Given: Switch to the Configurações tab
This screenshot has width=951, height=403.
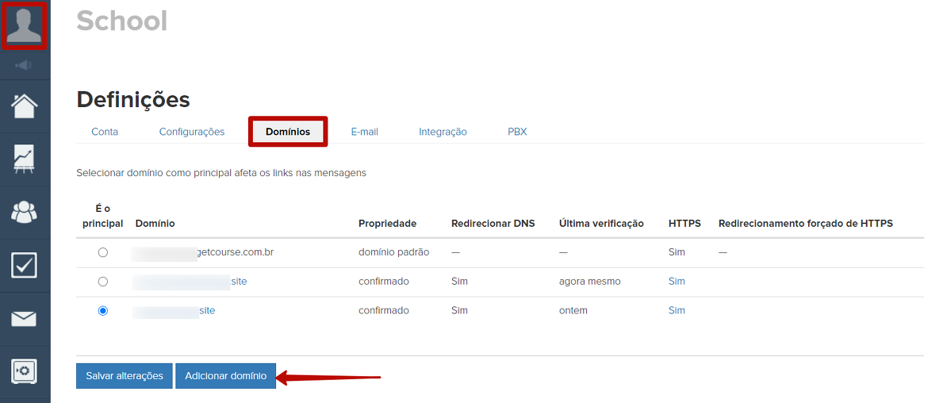Looking at the screenshot, I should (x=192, y=132).
